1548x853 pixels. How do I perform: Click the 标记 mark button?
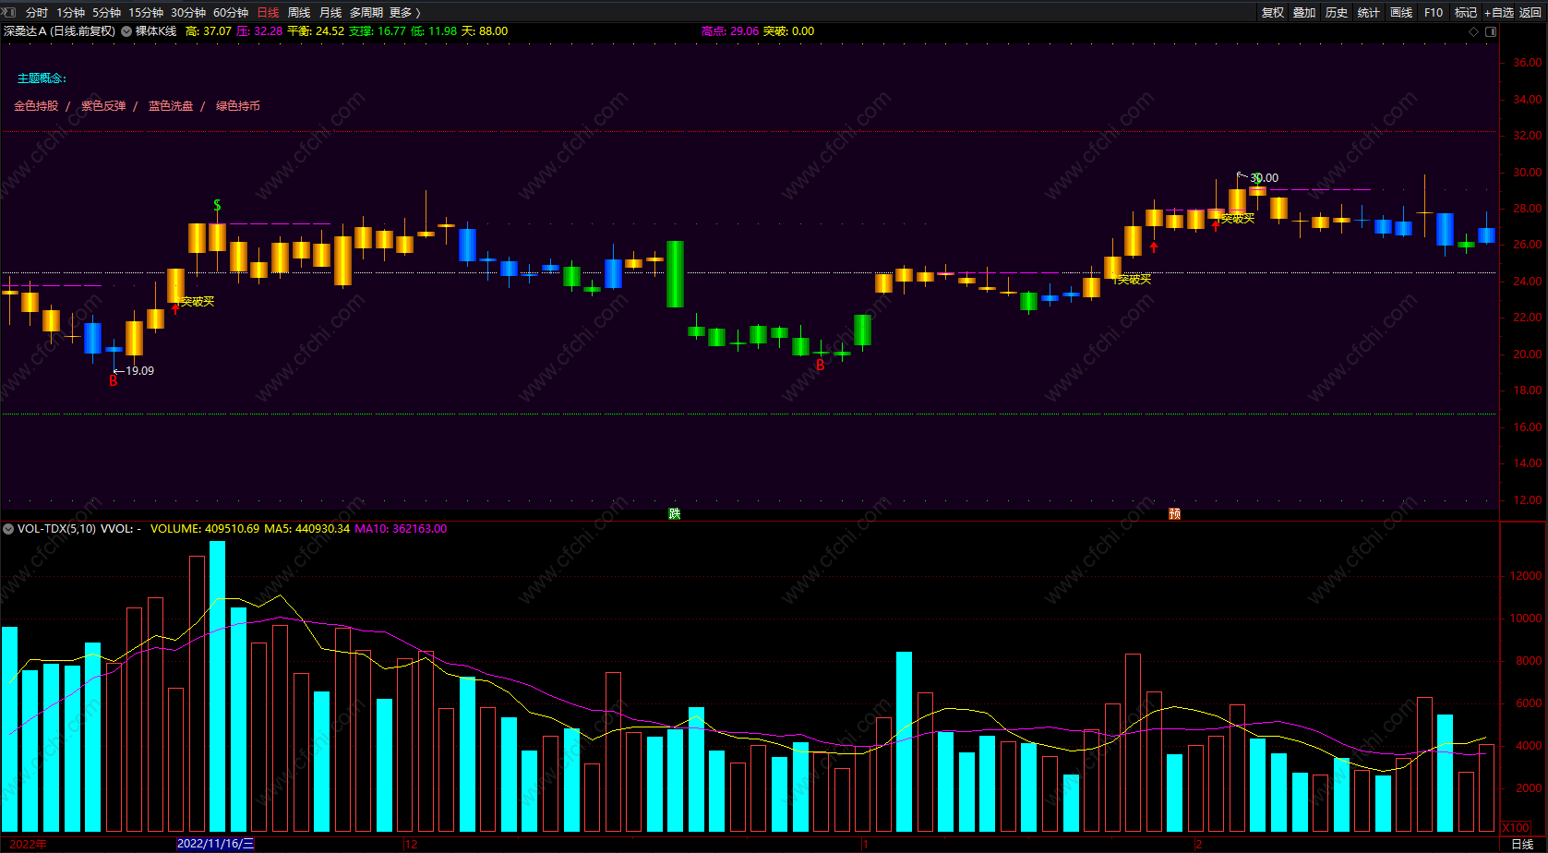coord(1466,12)
